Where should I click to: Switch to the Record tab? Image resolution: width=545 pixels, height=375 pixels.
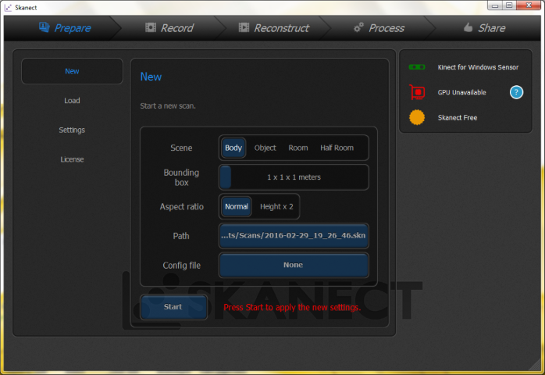coord(169,28)
